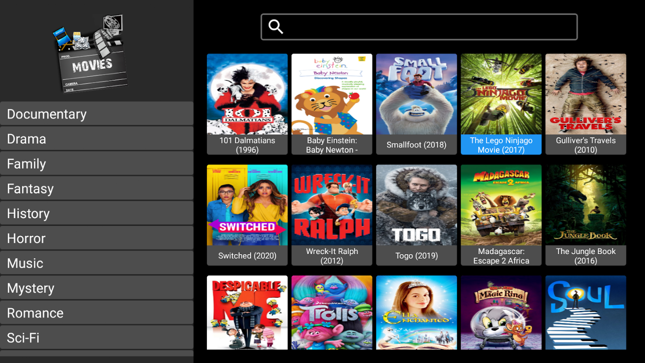Open The Lego Ninjago Movie poster
The height and width of the screenshot is (363, 645).
[x=501, y=94]
